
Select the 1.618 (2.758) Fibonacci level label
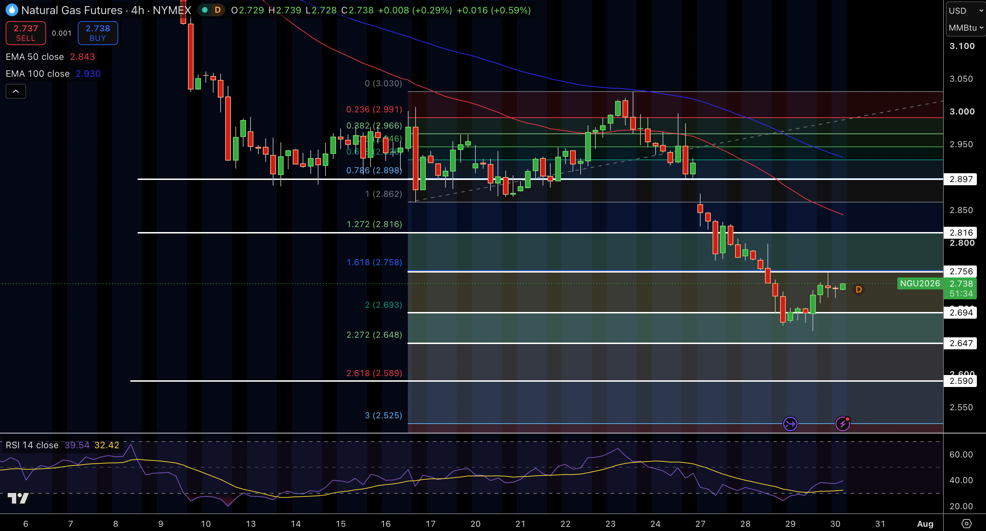tap(374, 262)
